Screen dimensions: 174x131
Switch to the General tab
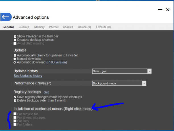click(x=8, y=27)
